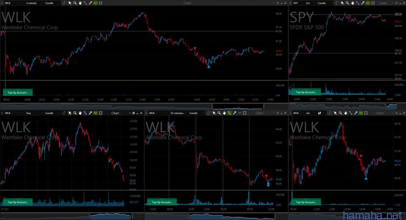Viewport: 406px width, 220px height.
Task: Pick the line drawing tool in SPY chart
Action: click(358, 3)
